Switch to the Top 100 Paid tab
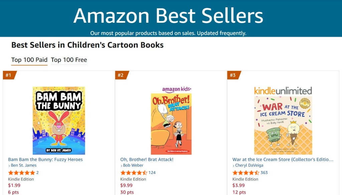 coord(29,60)
